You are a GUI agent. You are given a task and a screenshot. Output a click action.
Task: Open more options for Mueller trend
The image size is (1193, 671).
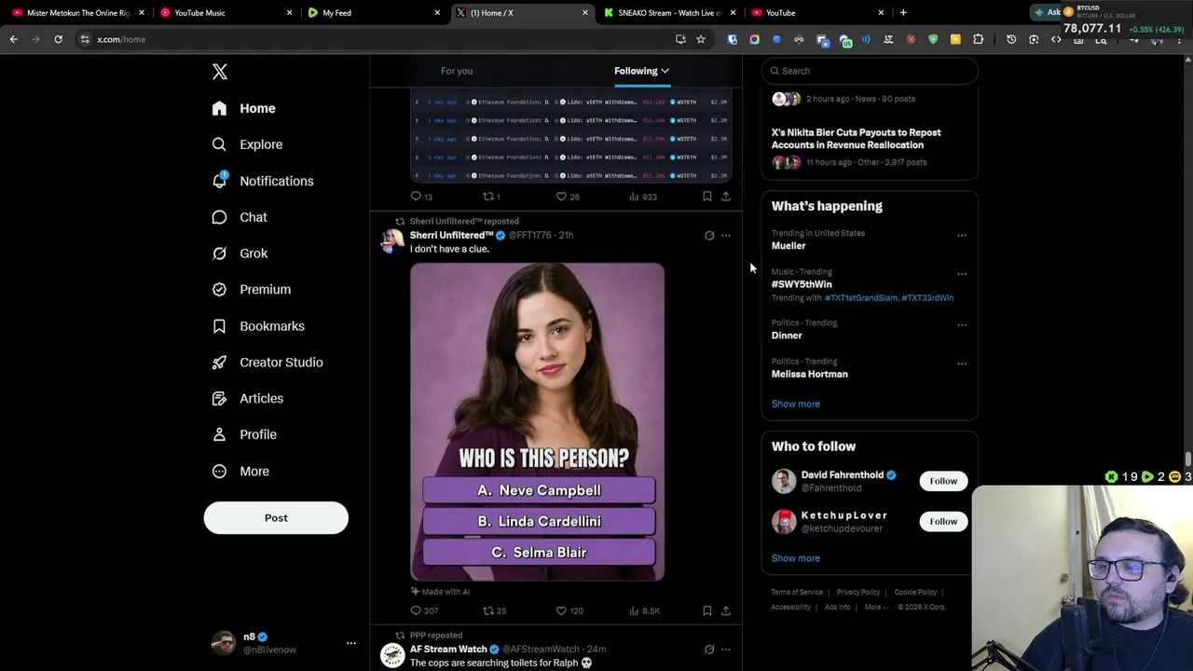962,235
